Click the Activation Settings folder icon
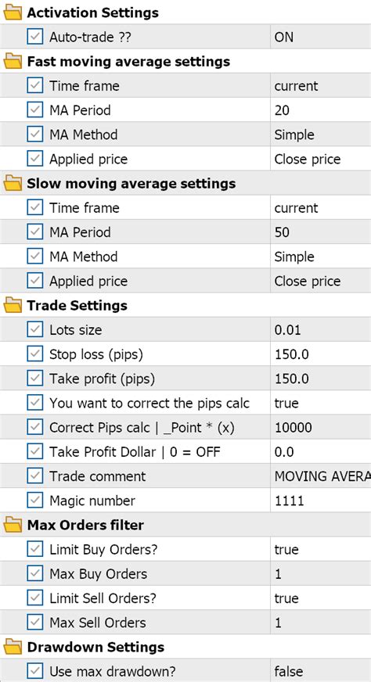 [x=13, y=13]
